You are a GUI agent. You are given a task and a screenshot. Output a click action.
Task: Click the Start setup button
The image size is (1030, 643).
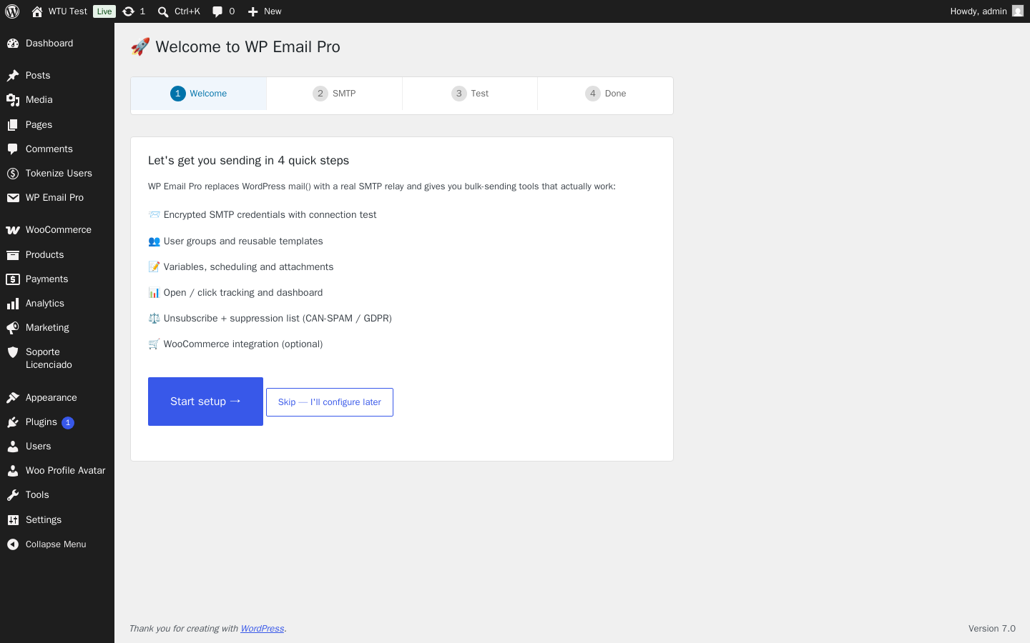pos(205,402)
